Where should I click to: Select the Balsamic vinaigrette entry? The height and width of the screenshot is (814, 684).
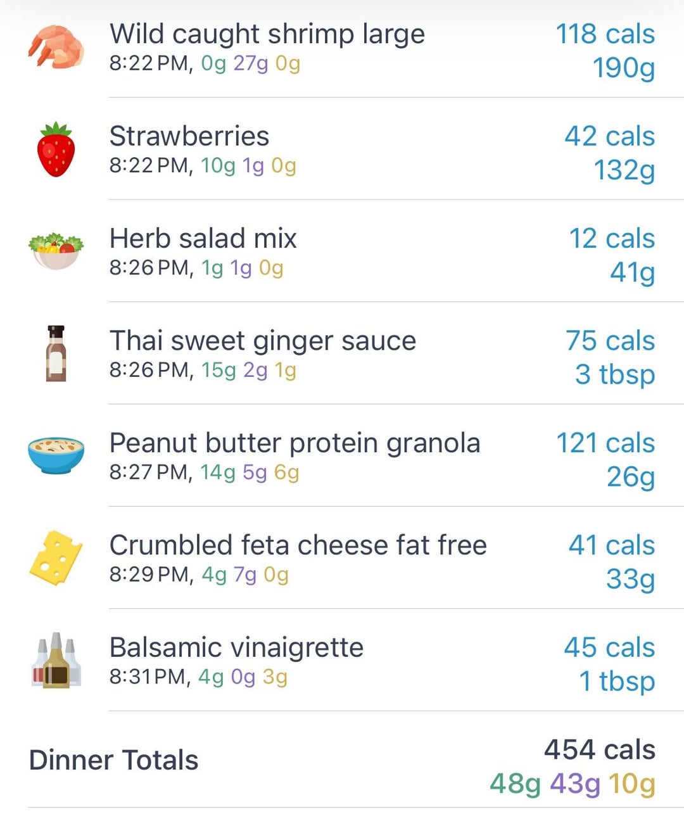coord(342,659)
